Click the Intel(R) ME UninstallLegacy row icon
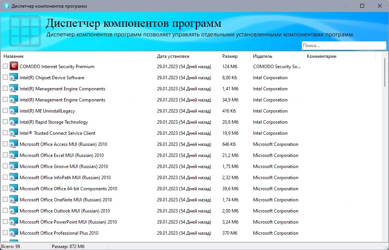Viewport: 389px width, 250px height. (14, 111)
